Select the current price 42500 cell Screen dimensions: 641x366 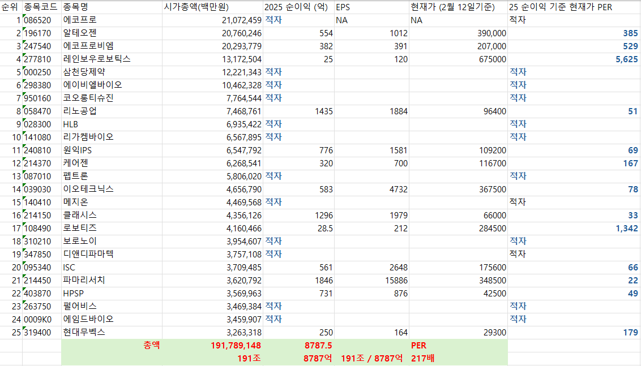click(x=458, y=293)
